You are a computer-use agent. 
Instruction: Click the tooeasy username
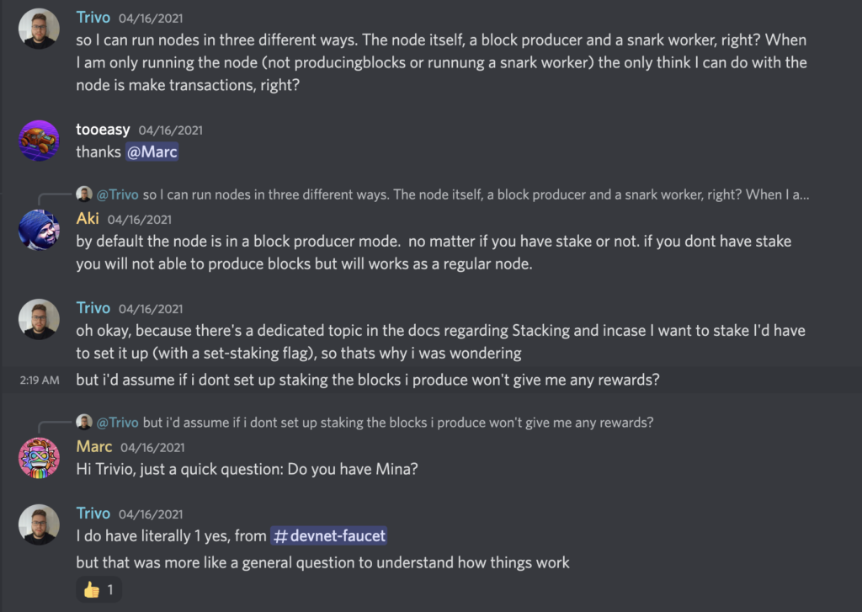(103, 130)
